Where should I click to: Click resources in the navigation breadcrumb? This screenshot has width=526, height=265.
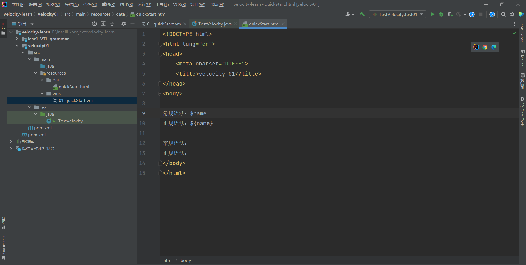pyautogui.click(x=101, y=14)
